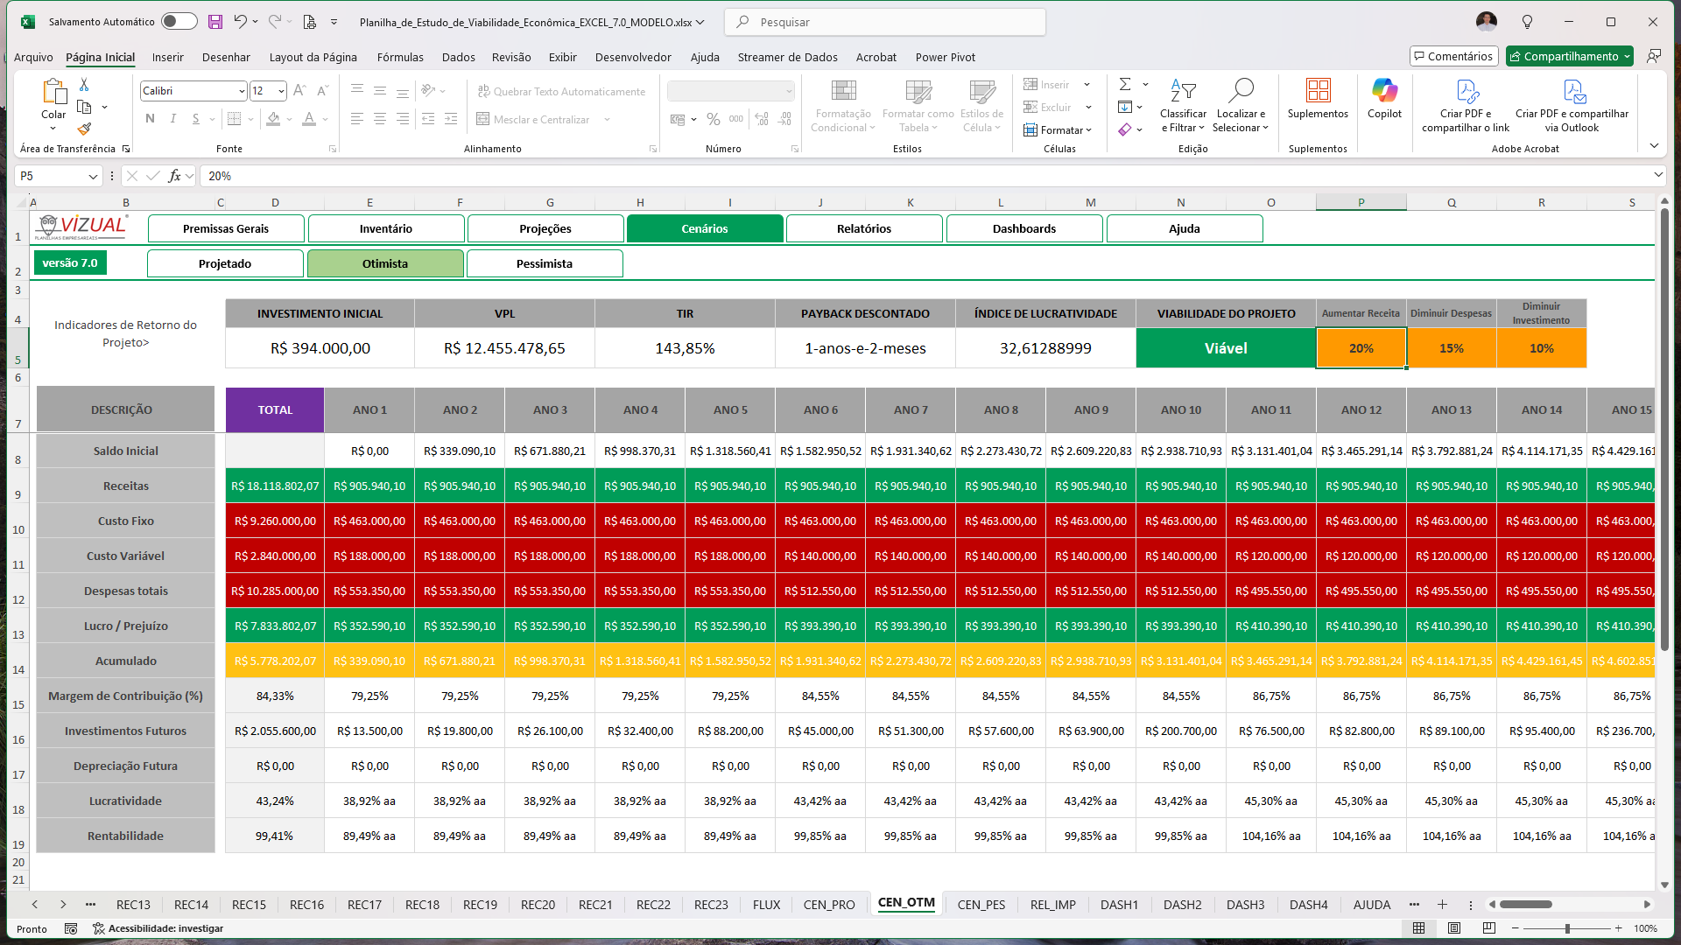This screenshot has height=945, width=1681.
Task: Expand the Name Box dropdown arrow
Action: [x=93, y=176]
